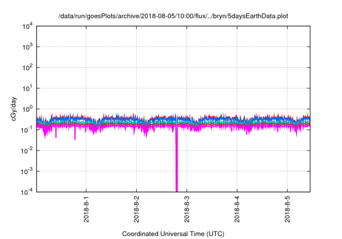Click the 10^-1 y-axis tick label
342x239 pixels.
point(27,130)
